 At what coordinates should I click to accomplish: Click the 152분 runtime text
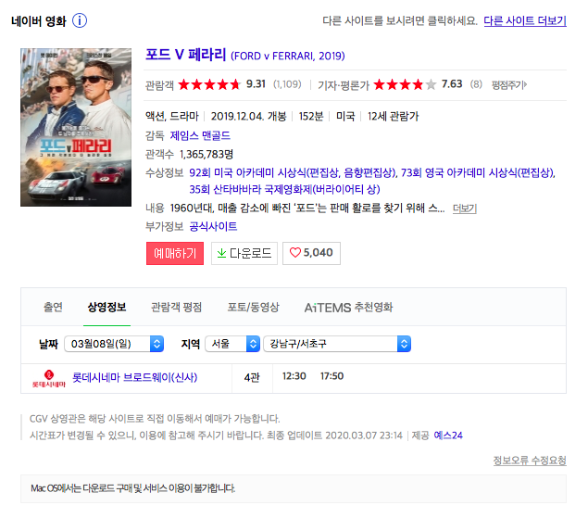[311, 117]
